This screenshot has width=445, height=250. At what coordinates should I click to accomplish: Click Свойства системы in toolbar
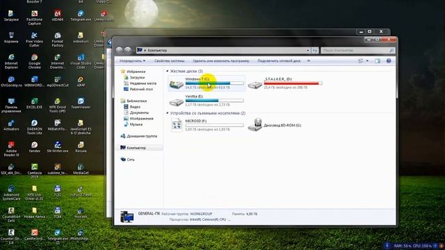[170, 61]
